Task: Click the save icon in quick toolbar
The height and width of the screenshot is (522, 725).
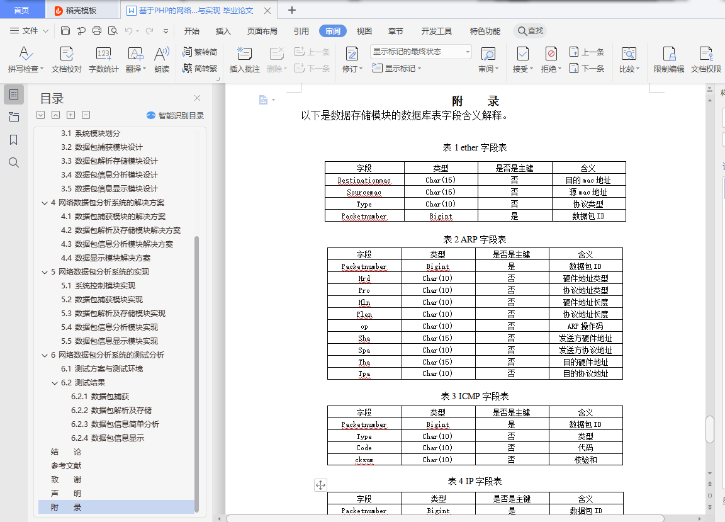Action: point(65,31)
